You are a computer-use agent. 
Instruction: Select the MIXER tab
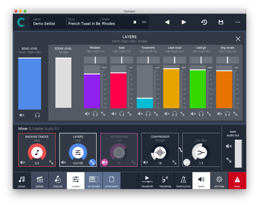(x=201, y=180)
